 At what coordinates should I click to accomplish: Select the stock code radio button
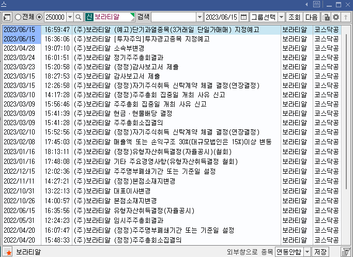39,17
